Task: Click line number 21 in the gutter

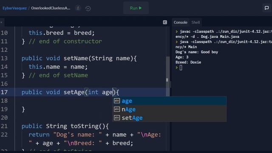Action: pos(4,126)
